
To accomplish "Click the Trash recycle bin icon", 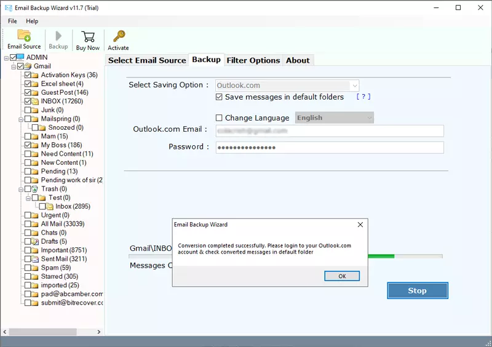I will coord(35,189).
